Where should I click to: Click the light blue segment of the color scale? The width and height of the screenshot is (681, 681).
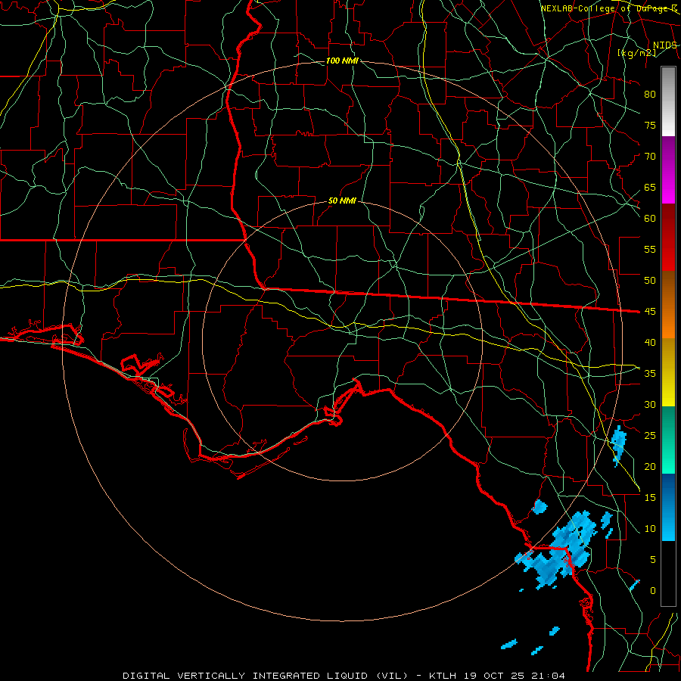[x=668, y=524]
